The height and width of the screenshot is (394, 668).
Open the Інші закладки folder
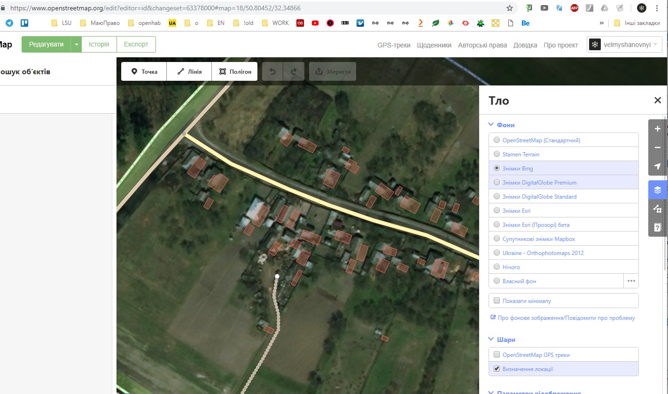coord(638,23)
